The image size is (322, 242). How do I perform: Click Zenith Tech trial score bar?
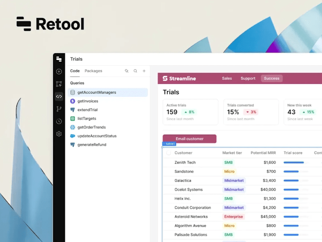[x=296, y=163]
